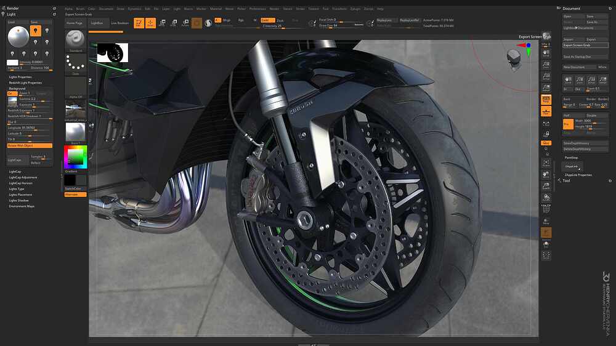Expand Environment Maps section
This screenshot has height=346, width=616.
(22, 206)
